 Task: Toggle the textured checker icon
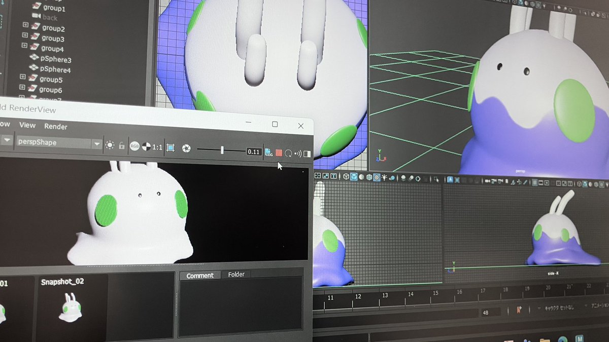[377, 177]
